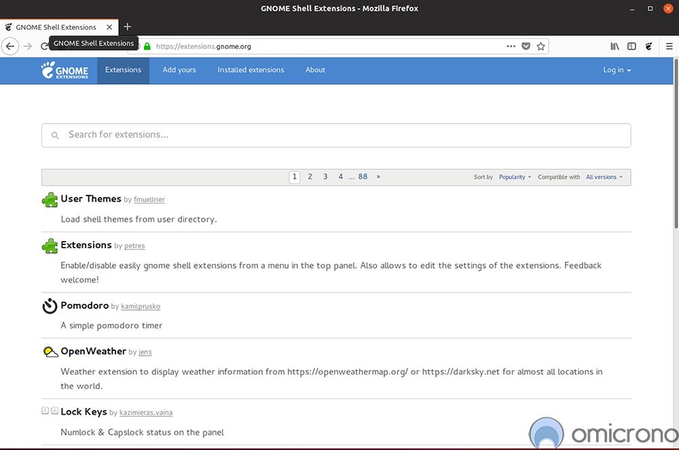Click the browser forward arrow
Image resolution: width=679 pixels, height=450 pixels.
pyautogui.click(x=28, y=46)
